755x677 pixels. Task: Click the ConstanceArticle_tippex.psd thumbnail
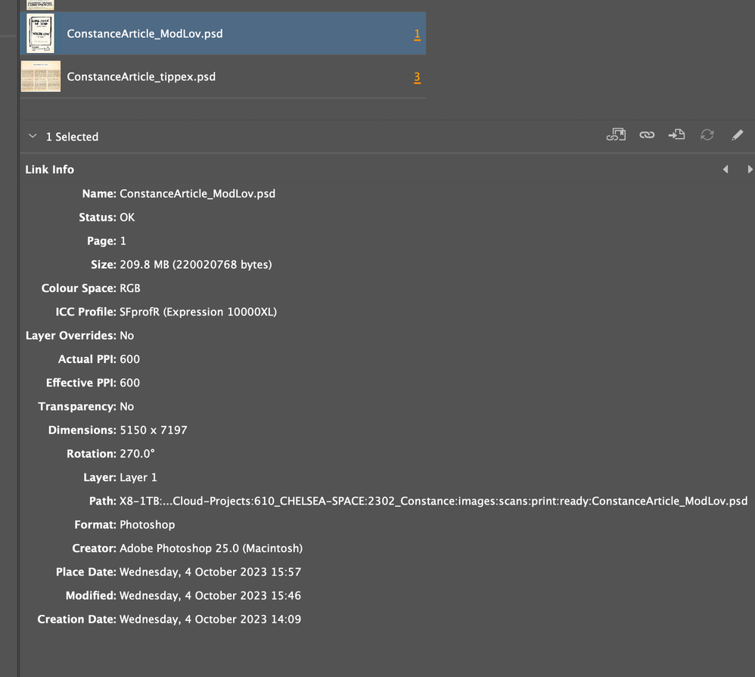(x=40, y=76)
